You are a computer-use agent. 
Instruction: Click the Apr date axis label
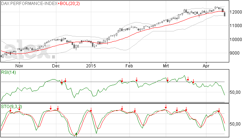pos(206,66)
